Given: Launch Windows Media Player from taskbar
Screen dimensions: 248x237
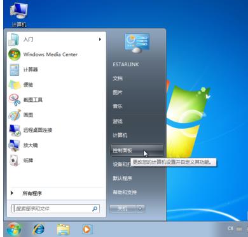Looking at the screenshot, I should [x=86, y=229].
